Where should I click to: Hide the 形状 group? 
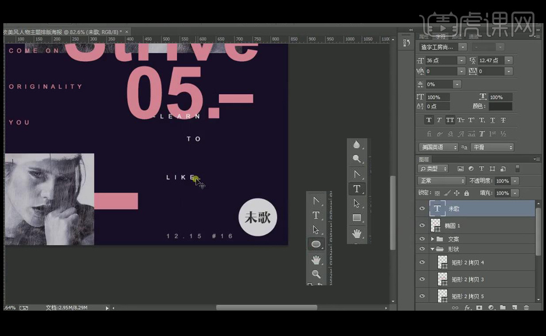point(422,249)
